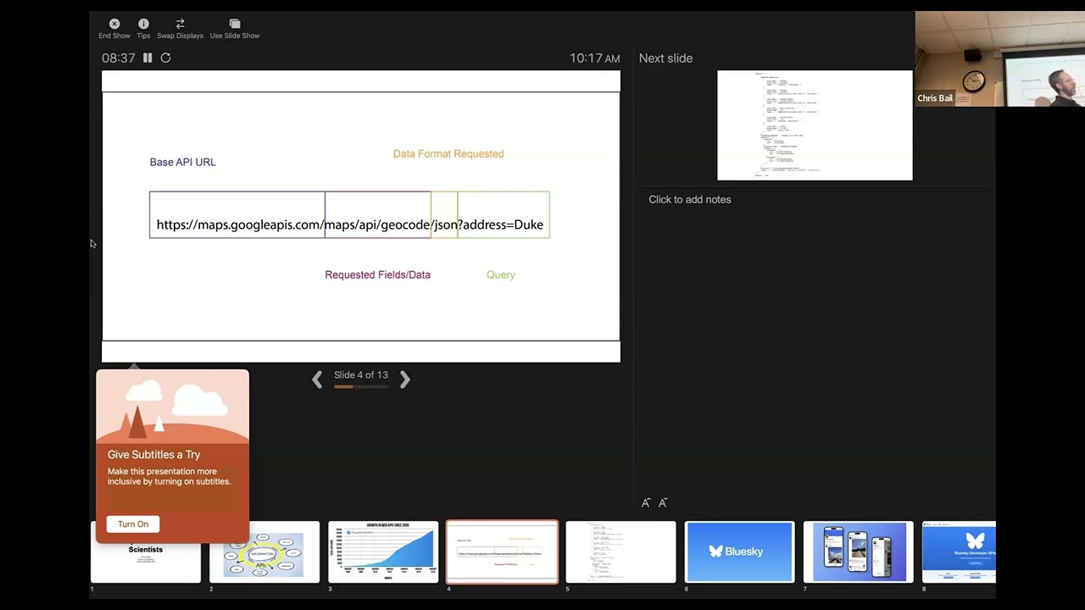Click the Swap Displays icon
1085x610 pixels.
click(180, 24)
